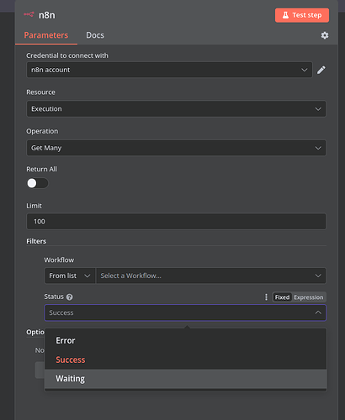The height and width of the screenshot is (420, 345).
Task: Switch Status field to Expression mode
Action: click(309, 297)
